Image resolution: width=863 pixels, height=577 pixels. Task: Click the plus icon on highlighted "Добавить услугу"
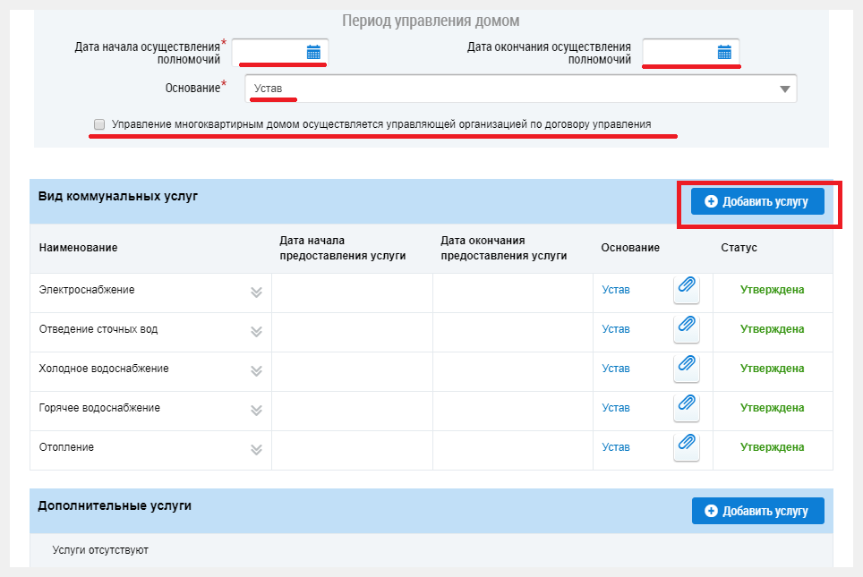coord(712,201)
